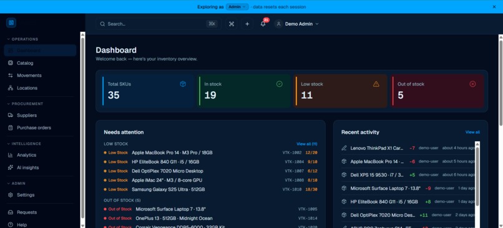Collapse the PROCUREMENT sidebar section
The width and height of the screenshot is (503, 228).
[25, 104]
